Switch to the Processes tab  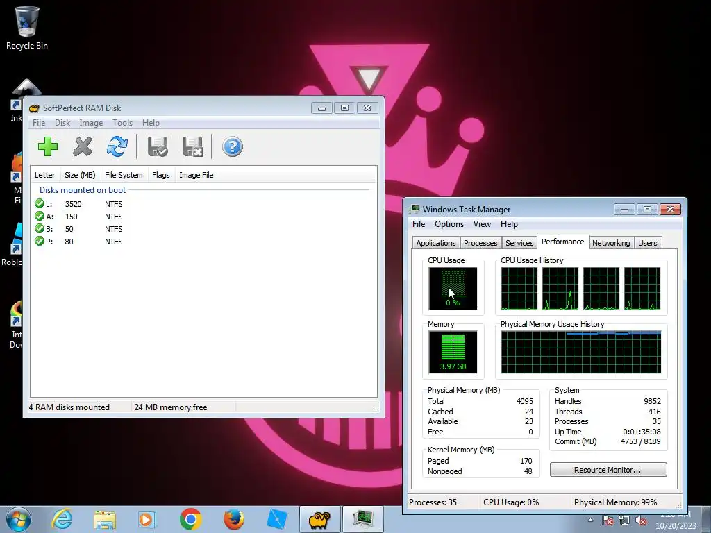pos(480,243)
